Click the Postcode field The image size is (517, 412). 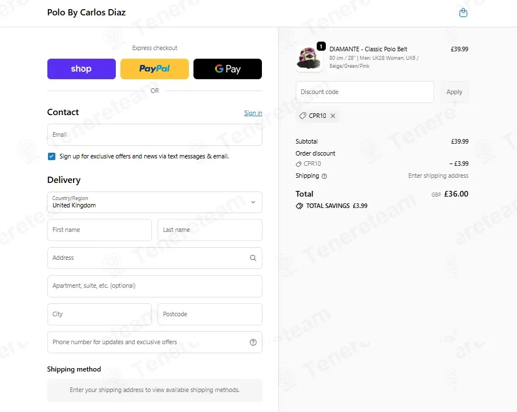[210, 314]
